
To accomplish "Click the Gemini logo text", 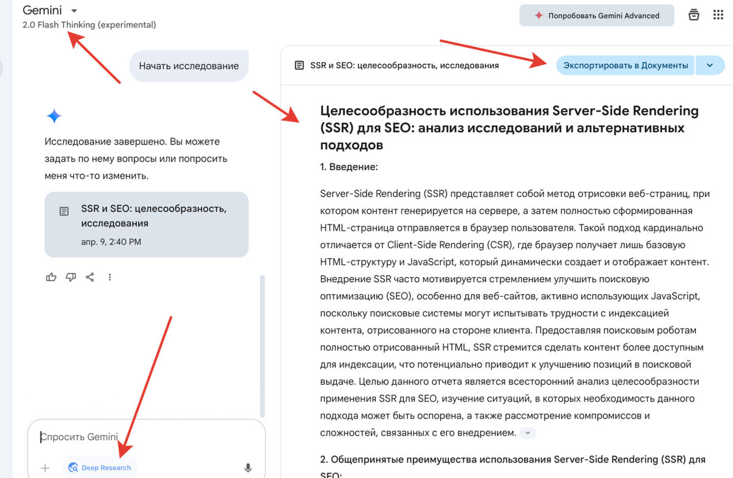I will click(42, 10).
